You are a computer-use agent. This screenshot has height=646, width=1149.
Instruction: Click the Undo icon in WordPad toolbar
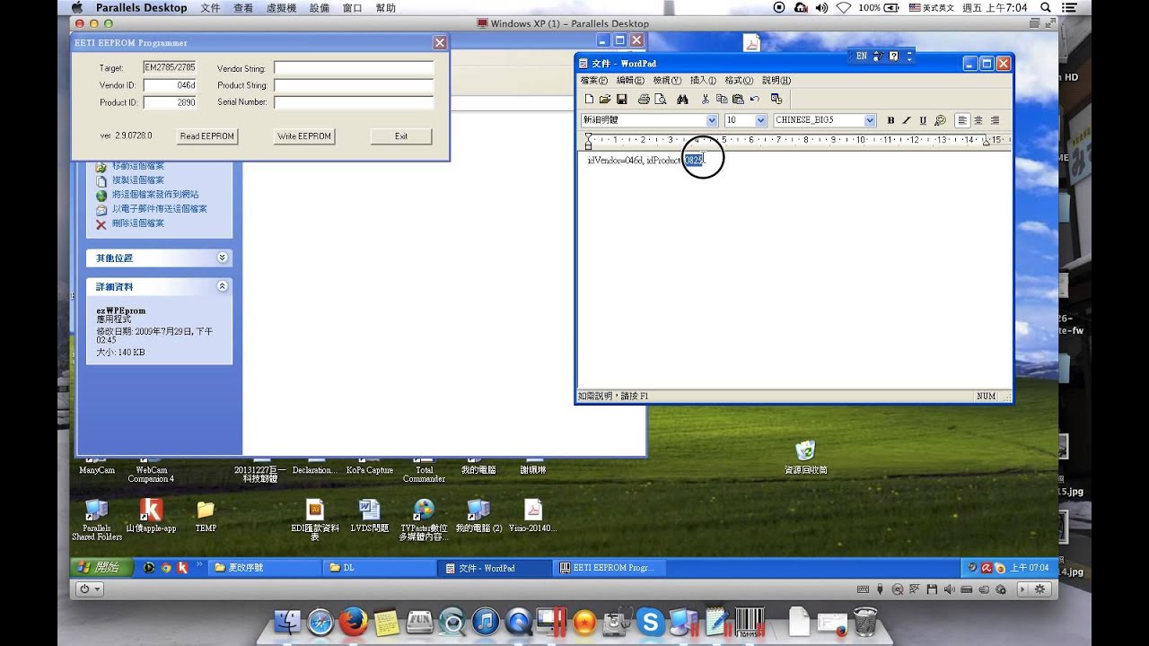pos(754,99)
